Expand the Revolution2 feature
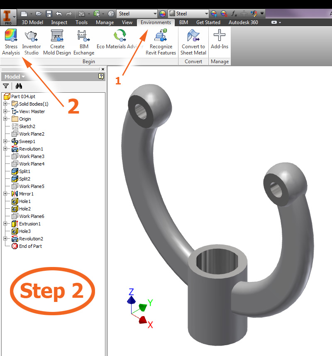The width and height of the screenshot is (332, 356). coord(5,239)
